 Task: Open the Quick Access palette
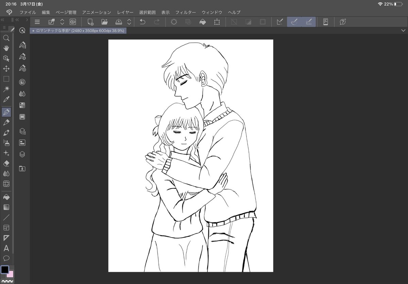[x=22, y=31]
